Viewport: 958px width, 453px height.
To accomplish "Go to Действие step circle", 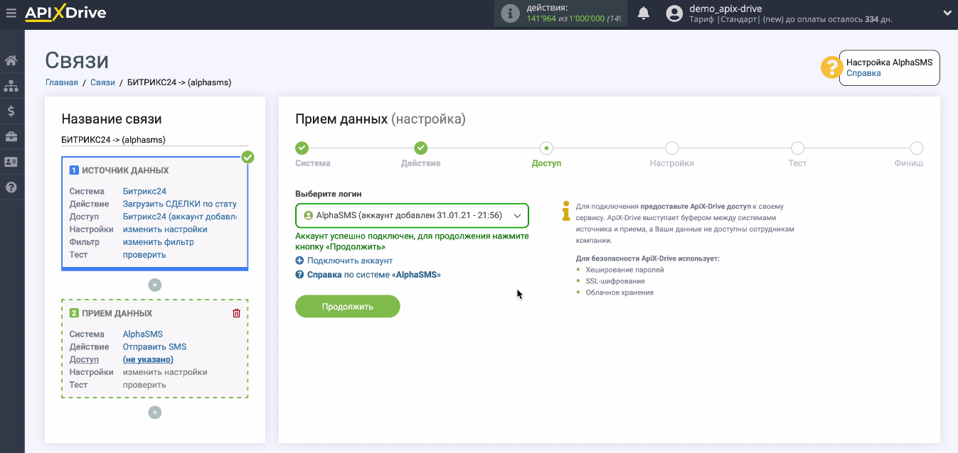I will pyautogui.click(x=421, y=148).
